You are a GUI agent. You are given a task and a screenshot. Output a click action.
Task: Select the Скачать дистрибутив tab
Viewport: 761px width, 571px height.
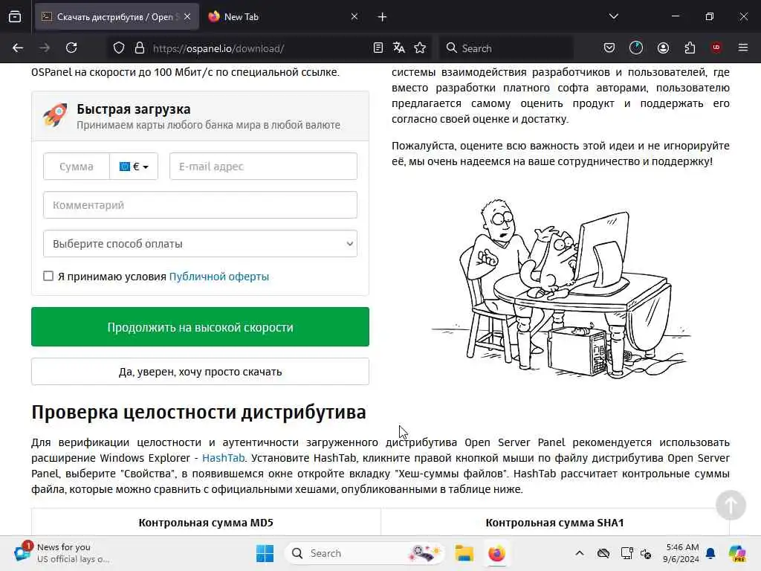pyautogui.click(x=117, y=17)
